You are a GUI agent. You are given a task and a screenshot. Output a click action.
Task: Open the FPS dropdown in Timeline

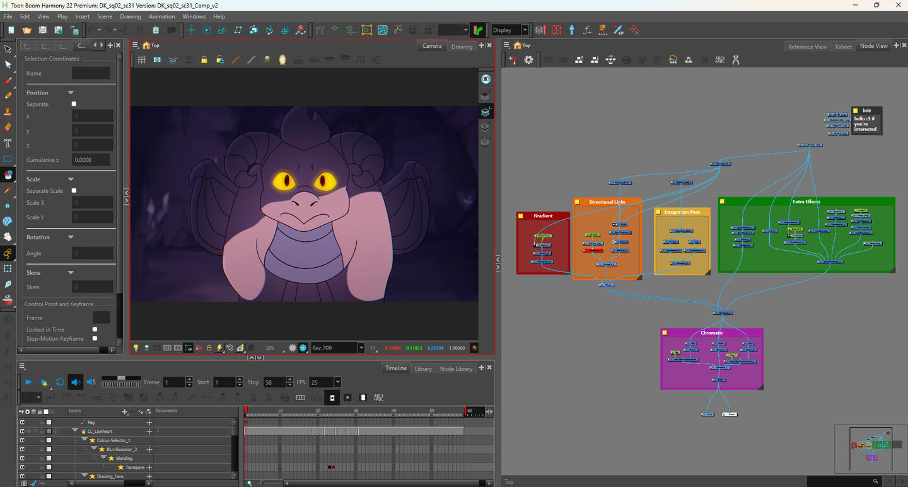coord(337,382)
